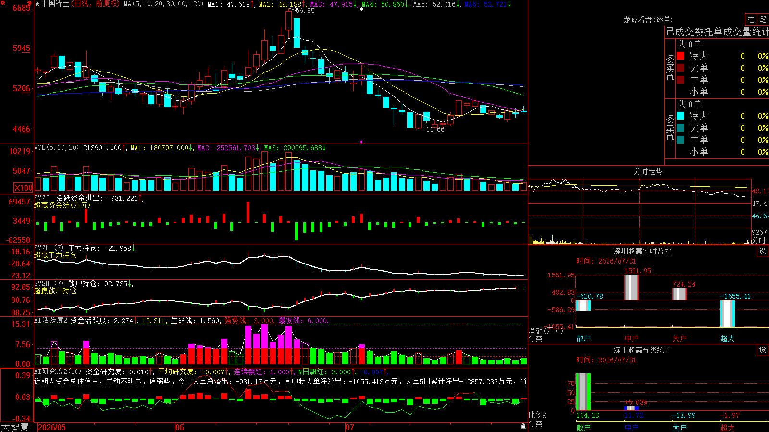Click the teal 大单 sell-order swatch

pos(681,128)
